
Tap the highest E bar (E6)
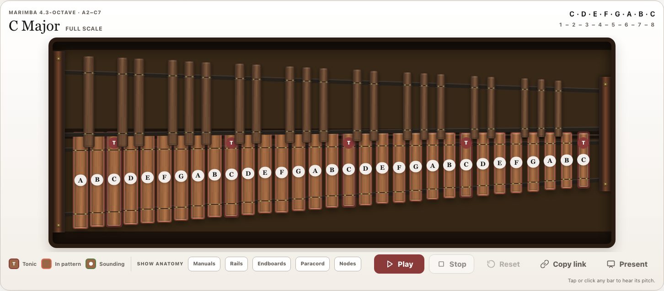click(500, 163)
